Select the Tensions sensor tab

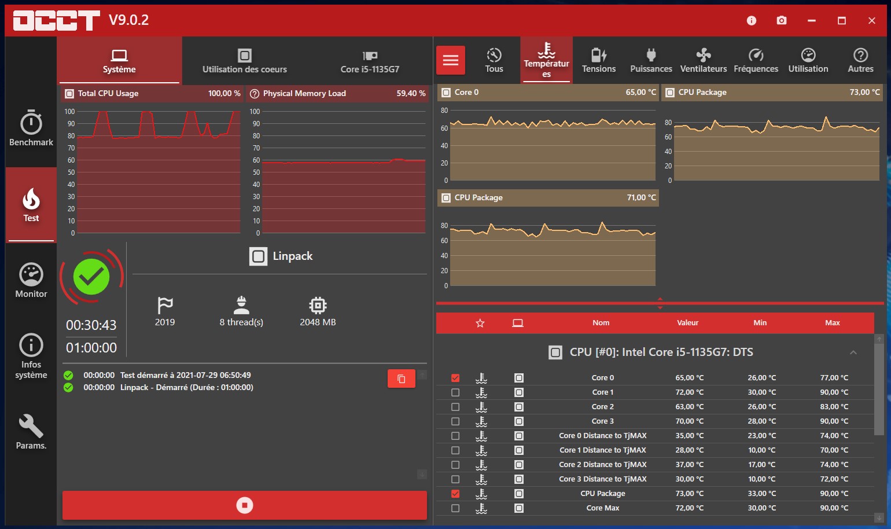[x=599, y=60]
